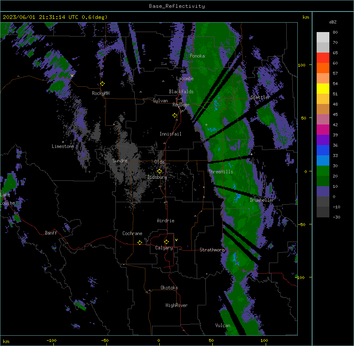The image size is (354, 346).
Task: Select the blue 36-33 dBZ legend swatch
Action: [323, 150]
